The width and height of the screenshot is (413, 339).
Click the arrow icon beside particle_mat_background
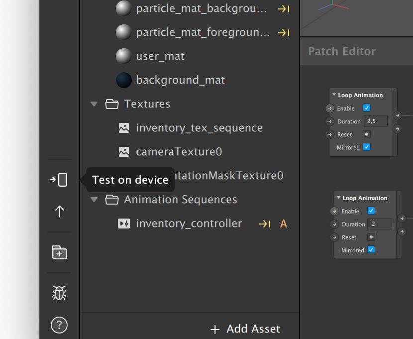(x=284, y=9)
